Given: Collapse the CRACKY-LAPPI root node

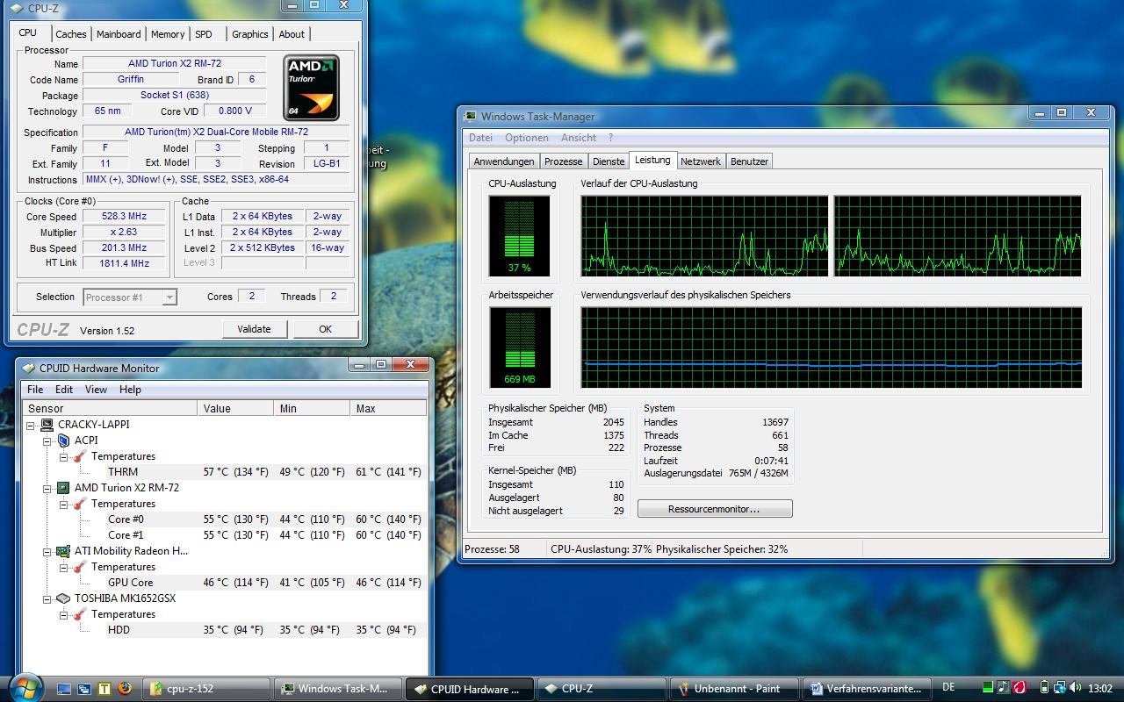Looking at the screenshot, I should [31, 425].
